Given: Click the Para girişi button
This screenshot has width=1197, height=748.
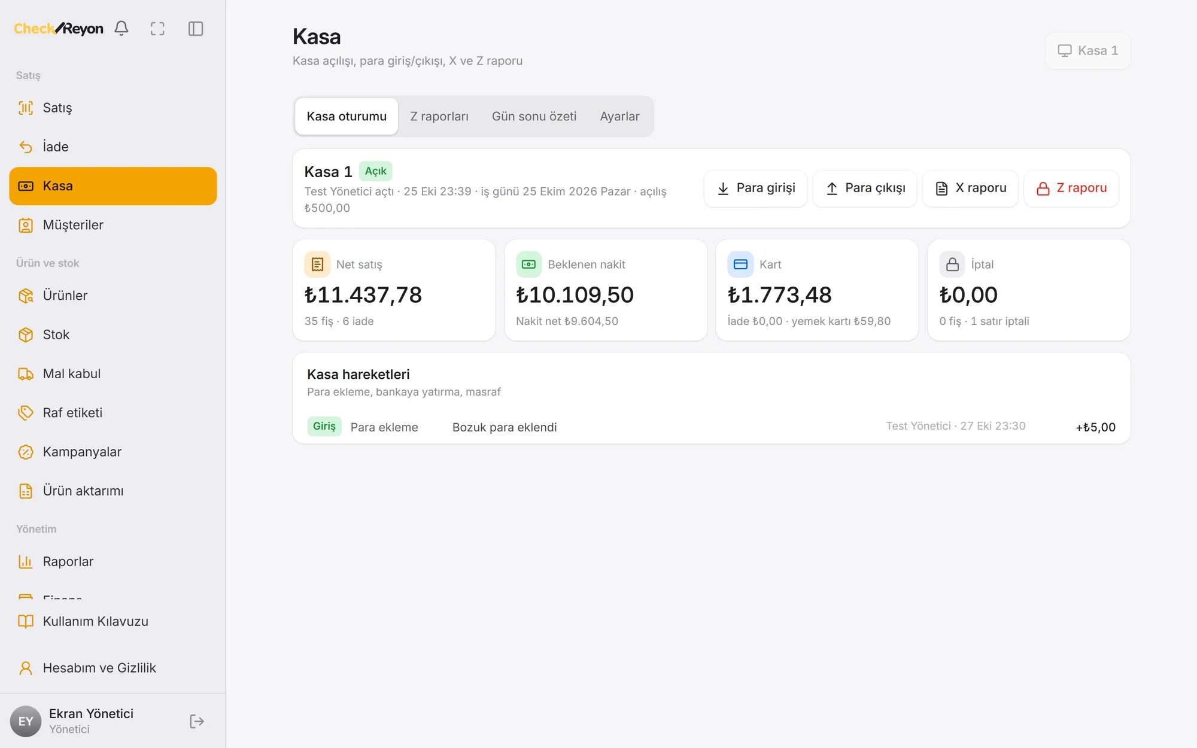Looking at the screenshot, I should click(755, 188).
